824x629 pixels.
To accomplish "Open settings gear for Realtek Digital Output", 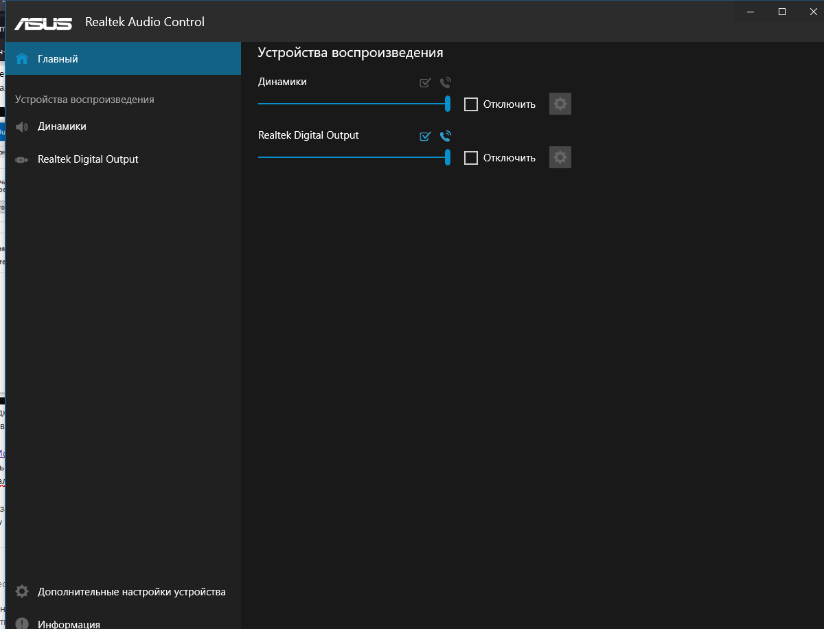I will (x=560, y=157).
